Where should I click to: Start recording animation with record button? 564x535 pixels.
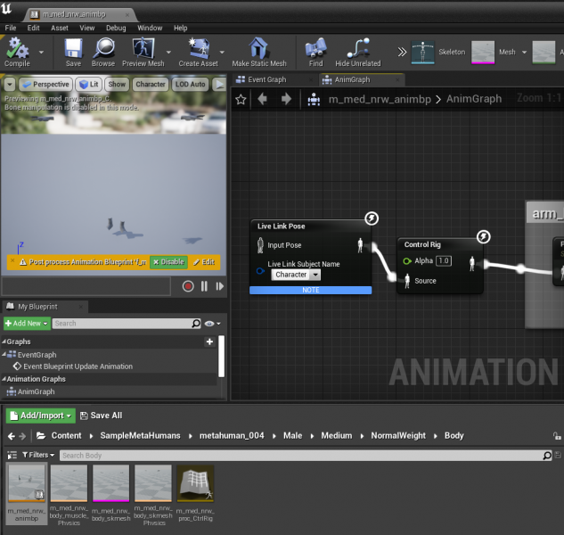[x=188, y=286]
